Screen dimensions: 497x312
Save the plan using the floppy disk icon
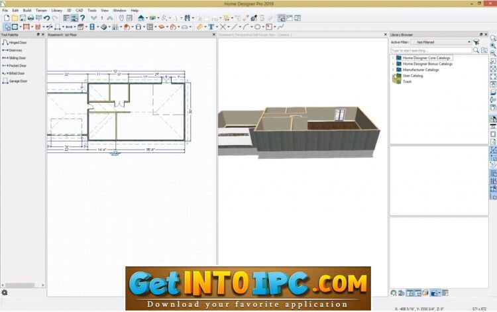click(x=23, y=18)
